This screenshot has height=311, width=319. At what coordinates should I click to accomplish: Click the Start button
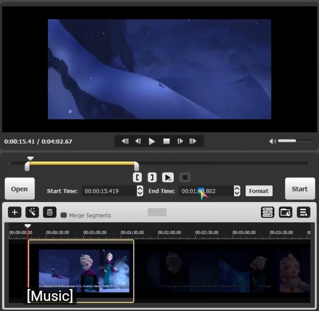300,189
